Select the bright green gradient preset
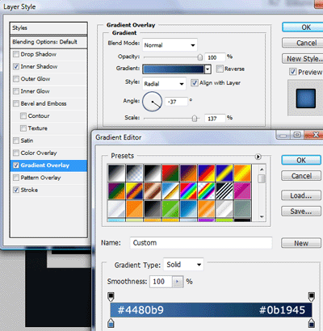The width and height of the screenshot is (323, 331). tap(170, 208)
